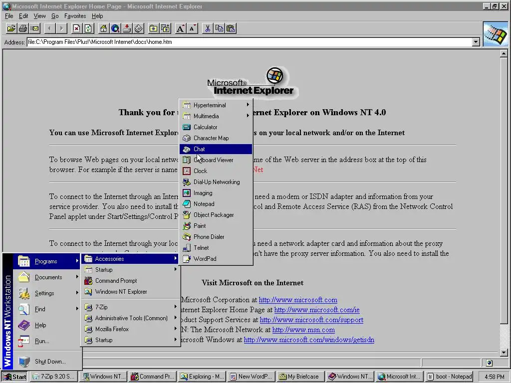Switch to Command Prompt taskbar button
Viewport: 511px width, 383px height.
tap(152, 377)
